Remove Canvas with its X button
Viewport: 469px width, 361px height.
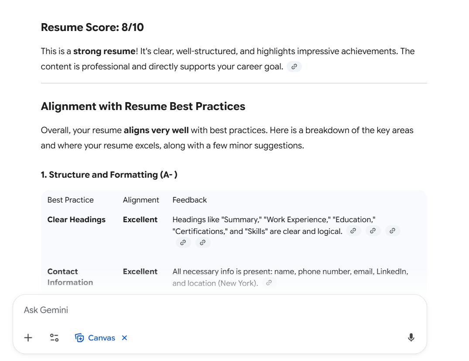pos(124,338)
